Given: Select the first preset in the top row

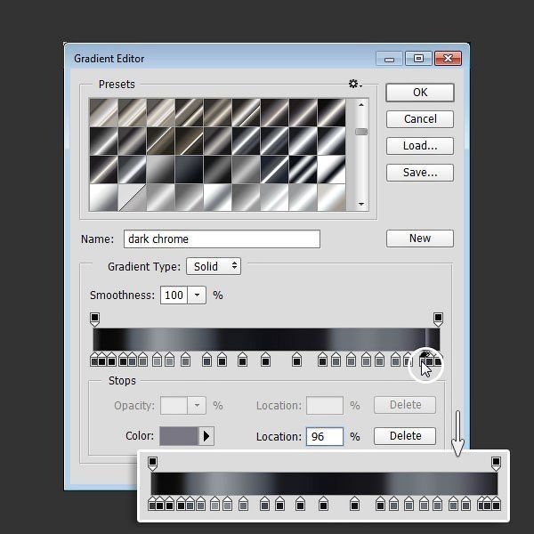Looking at the screenshot, I should point(103,113).
